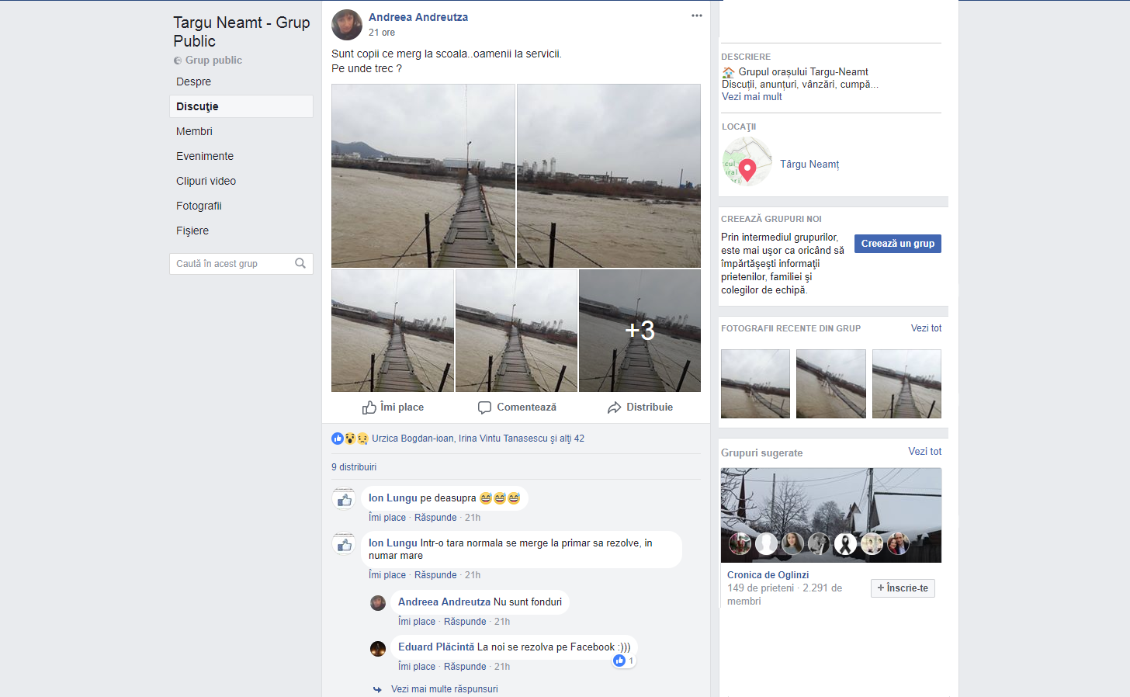Click the thumbs-up Îmi place icon under post
Viewport: 1130px width, 697px height.
pos(369,407)
